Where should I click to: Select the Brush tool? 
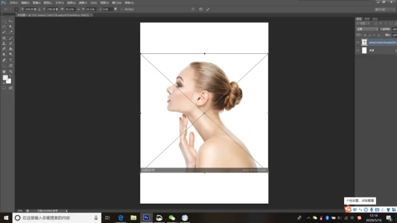(10, 38)
